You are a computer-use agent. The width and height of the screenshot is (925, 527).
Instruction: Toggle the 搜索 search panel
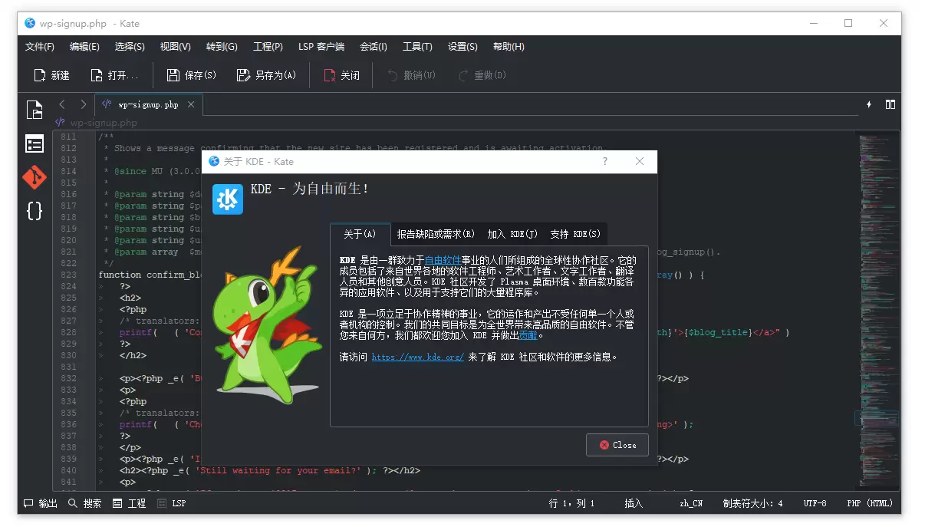pyautogui.click(x=84, y=503)
